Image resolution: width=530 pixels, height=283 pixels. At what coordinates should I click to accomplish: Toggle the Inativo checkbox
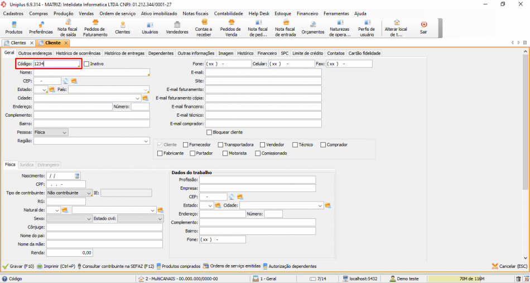tap(86, 64)
